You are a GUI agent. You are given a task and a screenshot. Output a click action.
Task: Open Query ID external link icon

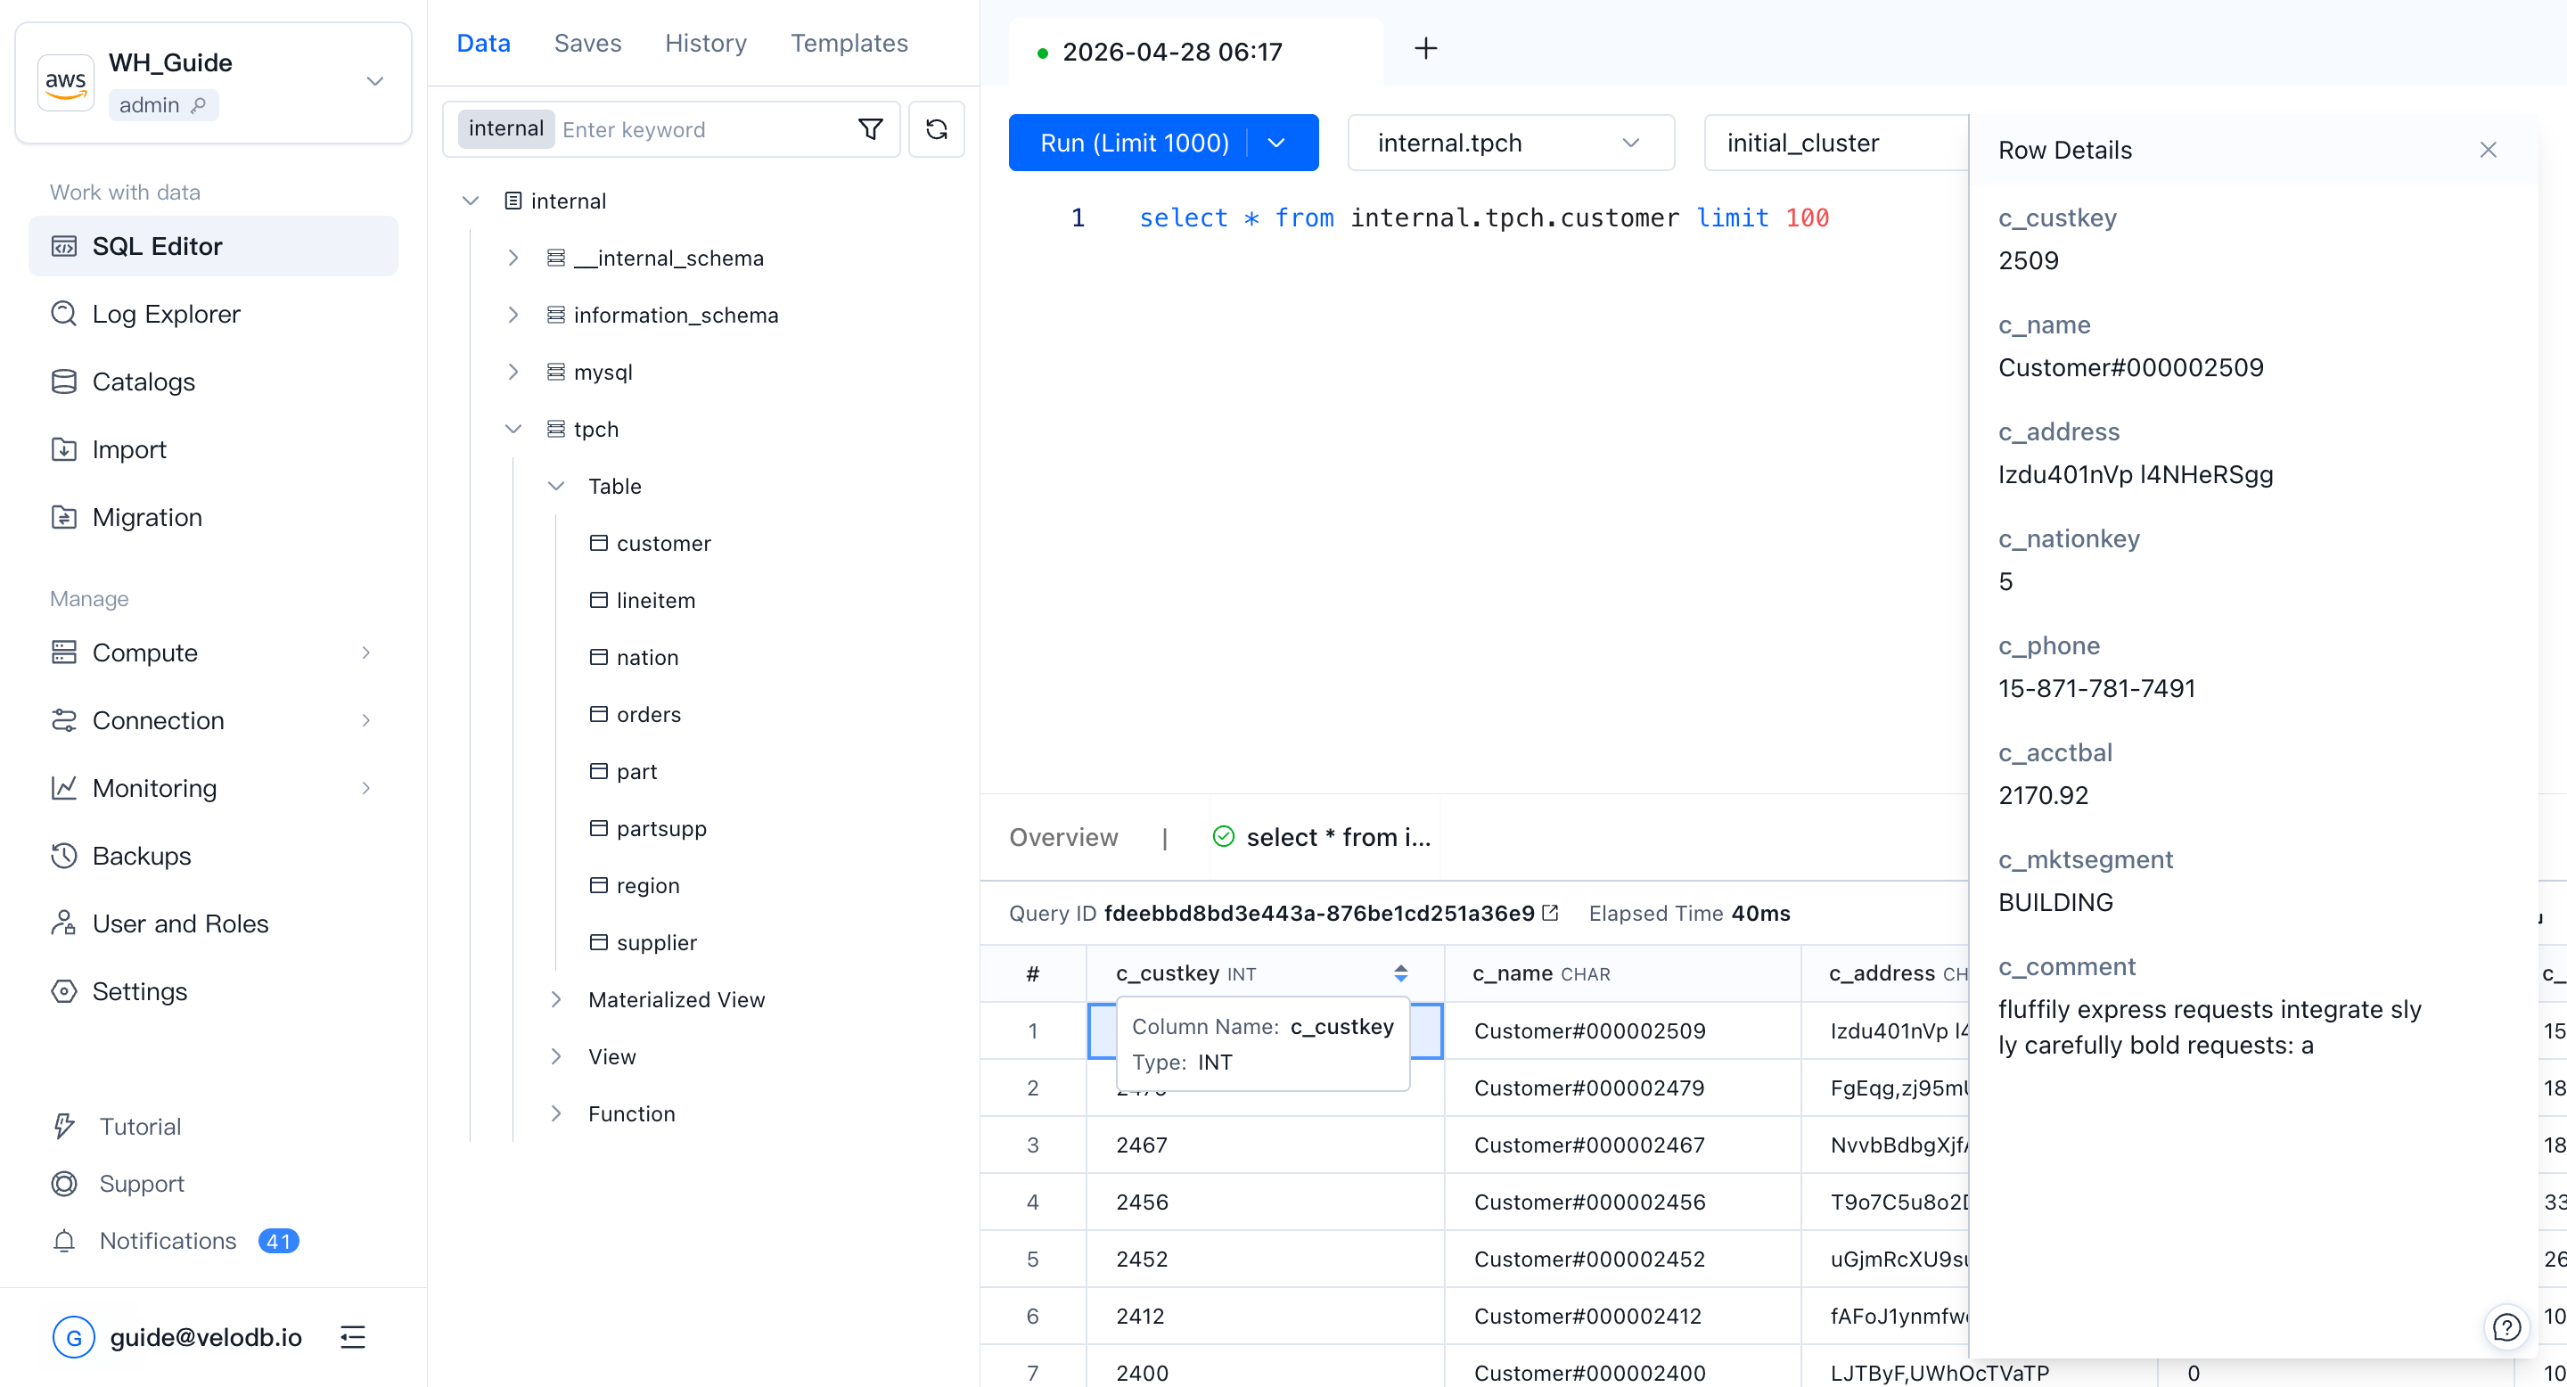click(x=1550, y=913)
